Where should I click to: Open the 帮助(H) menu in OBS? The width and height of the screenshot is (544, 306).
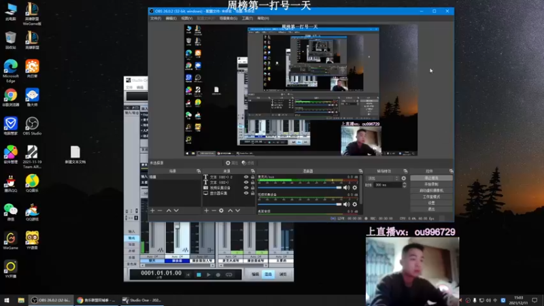tap(263, 18)
